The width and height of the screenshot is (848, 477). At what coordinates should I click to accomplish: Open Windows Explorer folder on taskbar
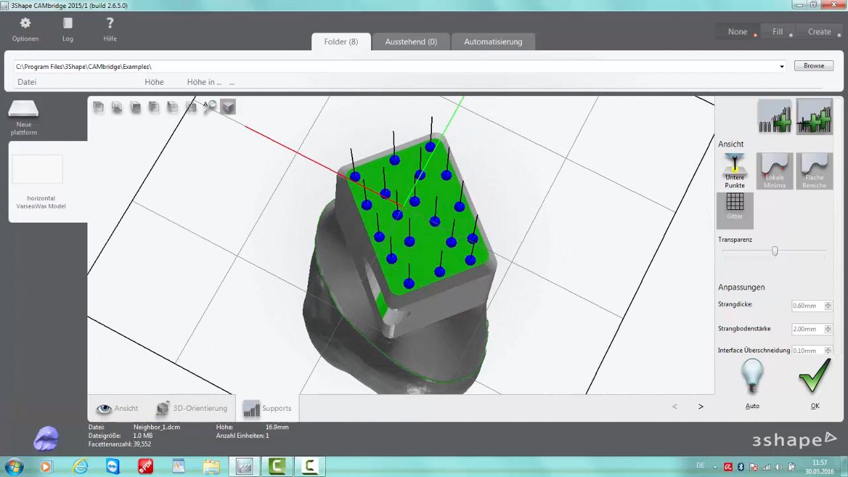211,466
